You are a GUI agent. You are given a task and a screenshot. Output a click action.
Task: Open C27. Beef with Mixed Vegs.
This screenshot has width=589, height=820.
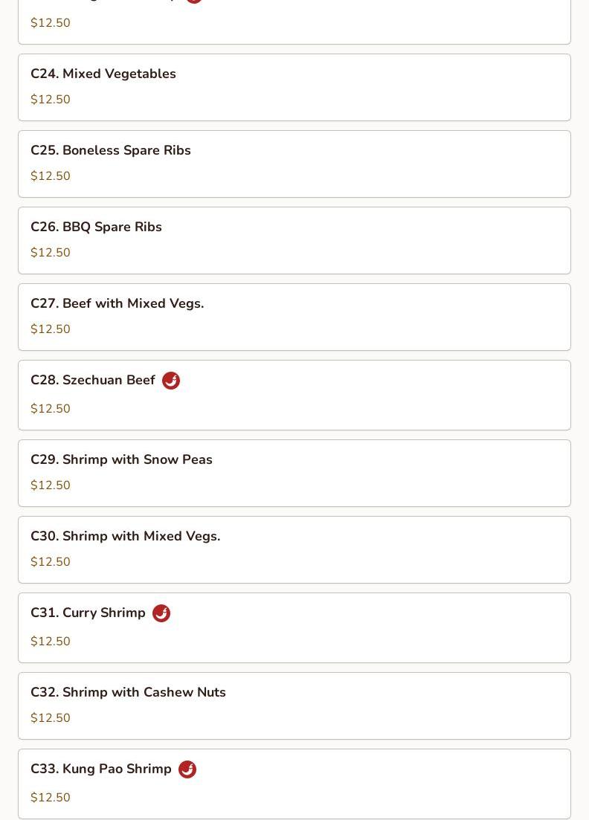click(294, 317)
